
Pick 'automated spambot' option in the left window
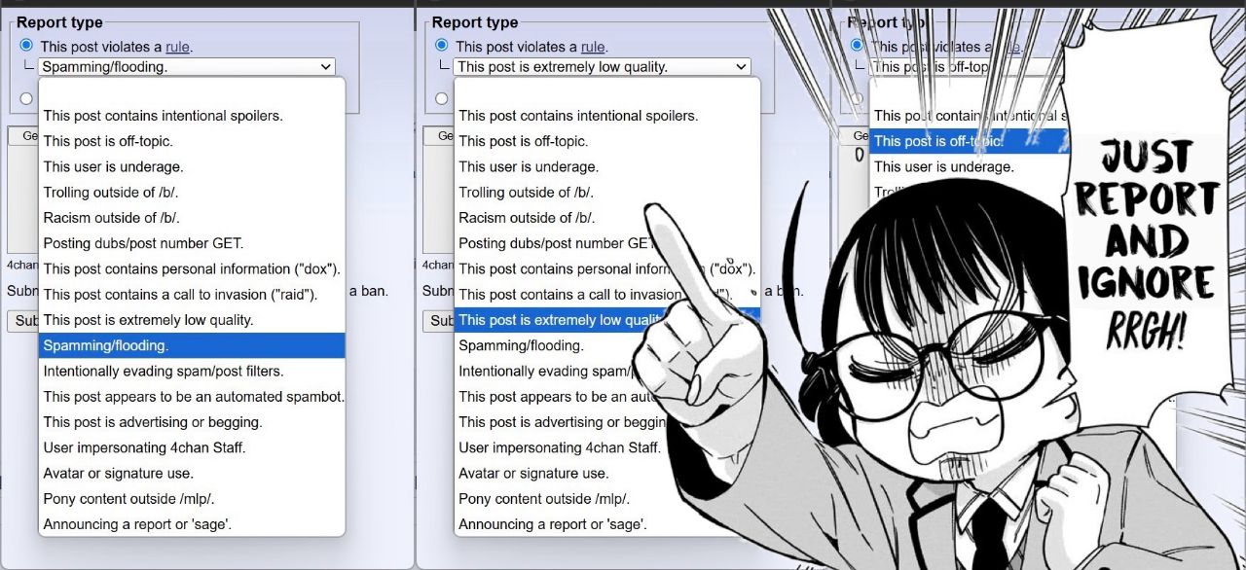click(192, 396)
